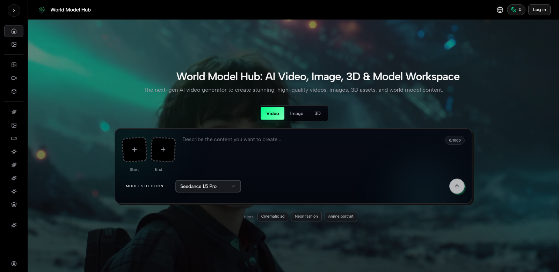This screenshot has height=272, width=559.
Task: Click the submit up-arrow button
Action: point(457,186)
